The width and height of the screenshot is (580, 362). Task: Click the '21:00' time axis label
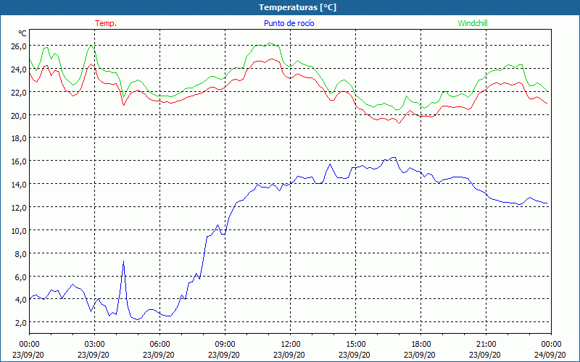click(x=486, y=345)
